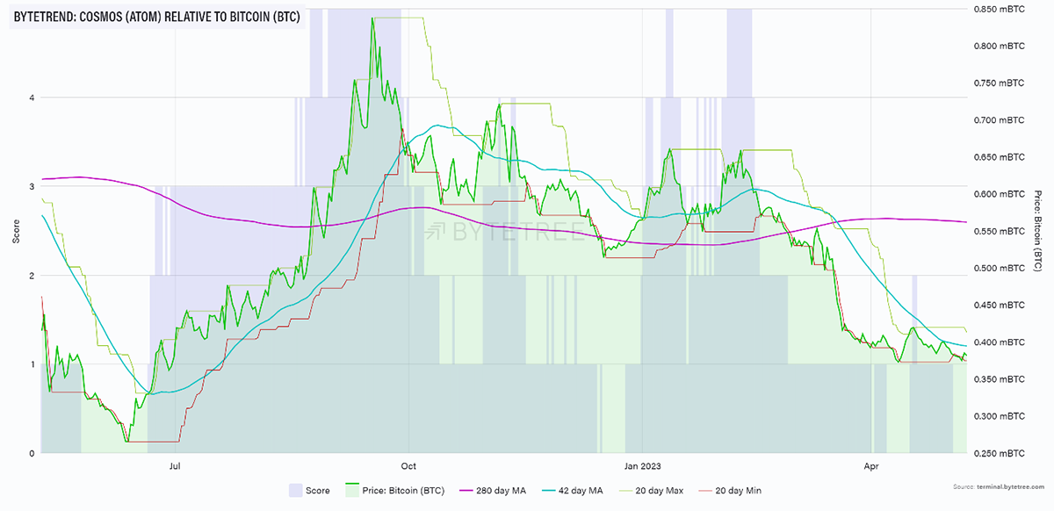Click the 0.500 mBTC price tick
This screenshot has width=1054, height=511.
(1000, 268)
